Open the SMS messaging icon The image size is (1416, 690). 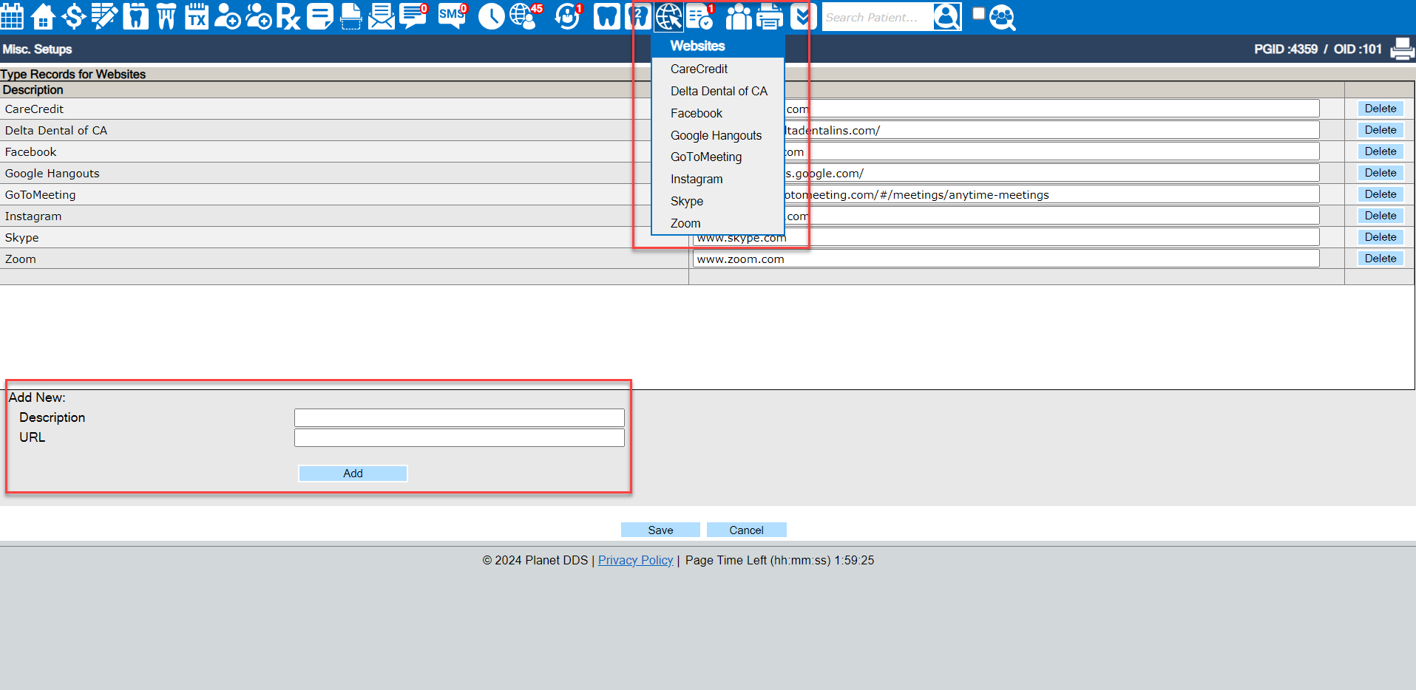(451, 16)
